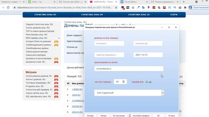Open the 16500.RU domain link
The width and height of the screenshot is (209, 117).
(x=76, y=95)
